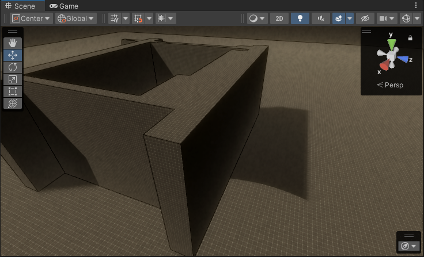Select the Hand view tool
Viewport: 424px width, 257px height.
point(13,43)
